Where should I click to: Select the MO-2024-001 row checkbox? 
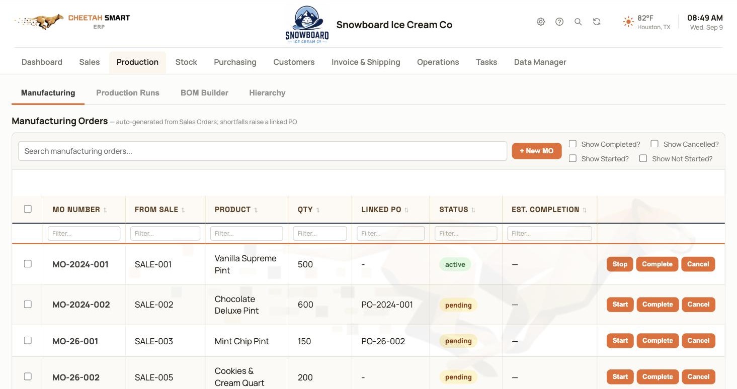pyautogui.click(x=28, y=264)
